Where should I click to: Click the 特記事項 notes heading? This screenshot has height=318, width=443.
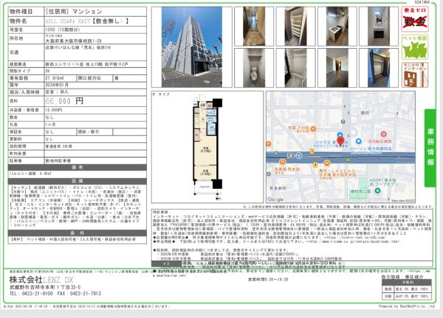160,212
